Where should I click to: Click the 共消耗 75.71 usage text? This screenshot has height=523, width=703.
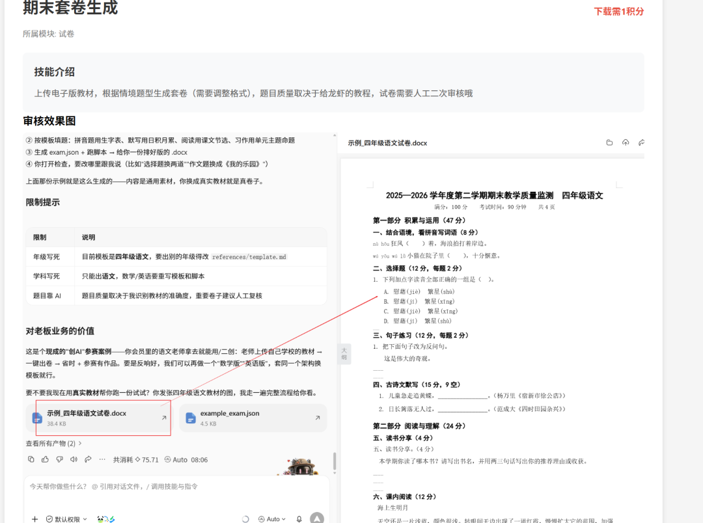(x=136, y=459)
